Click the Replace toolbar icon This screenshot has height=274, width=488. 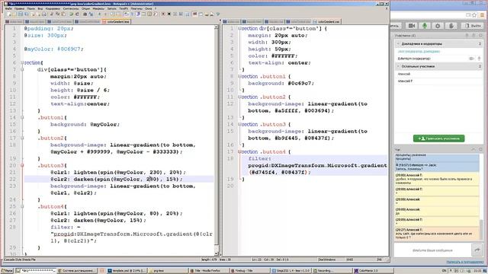pos(91,14)
